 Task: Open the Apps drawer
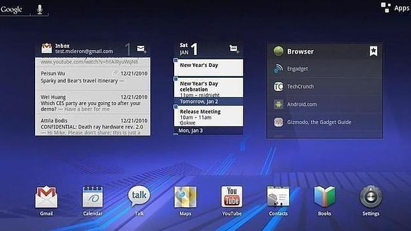[395, 8]
